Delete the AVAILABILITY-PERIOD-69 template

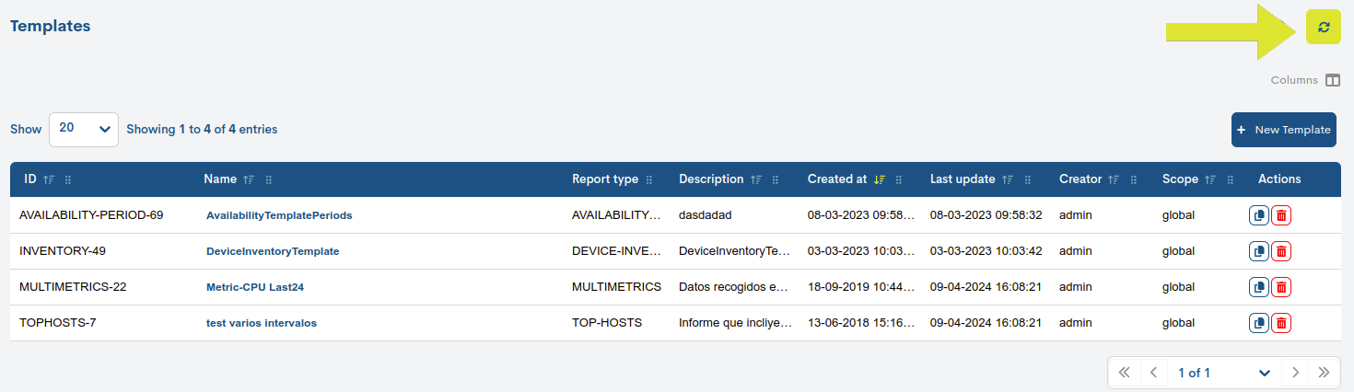(1281, 215)
